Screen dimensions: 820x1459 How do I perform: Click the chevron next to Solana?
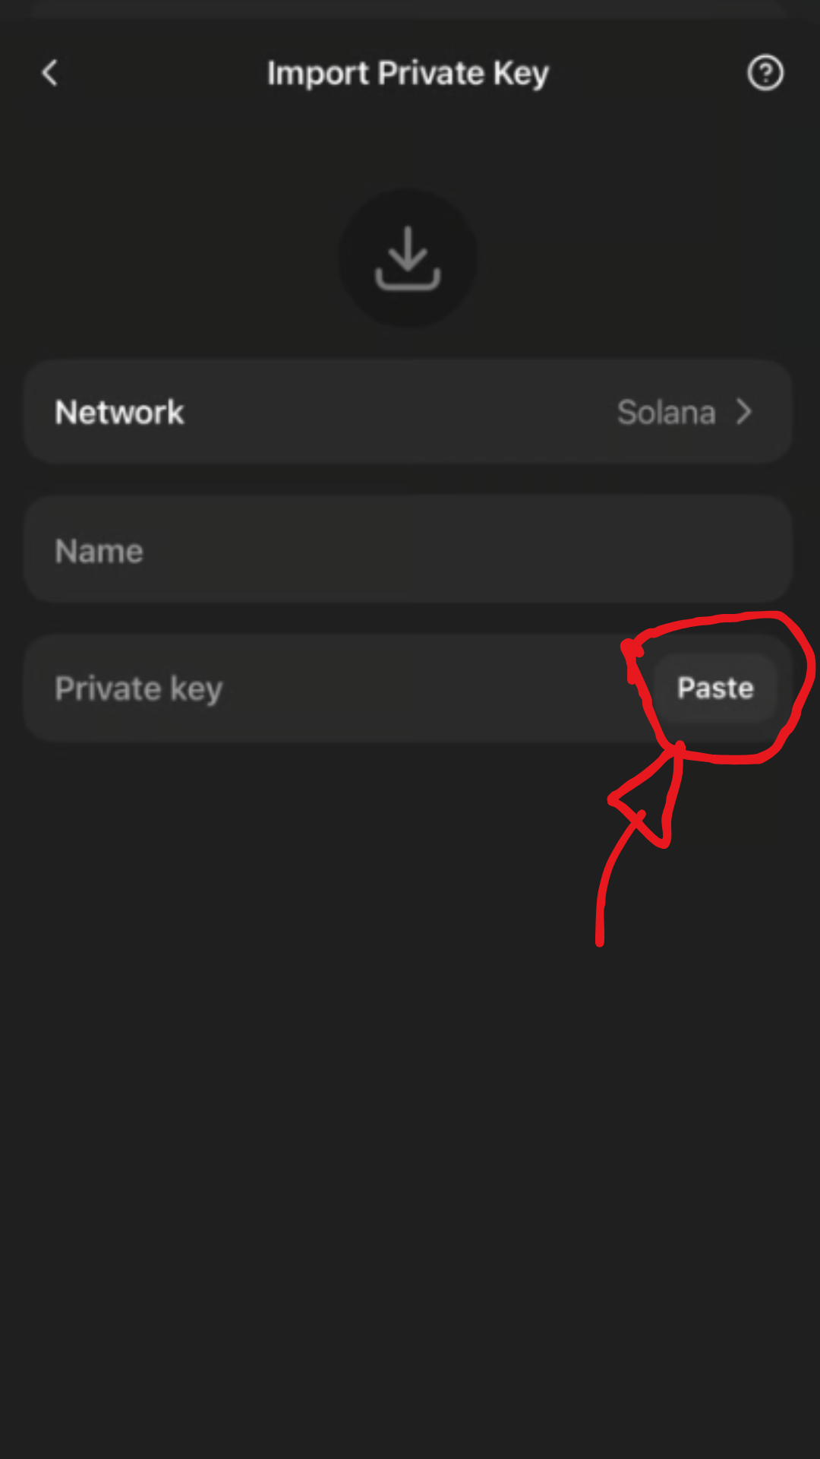pos(744,413)
